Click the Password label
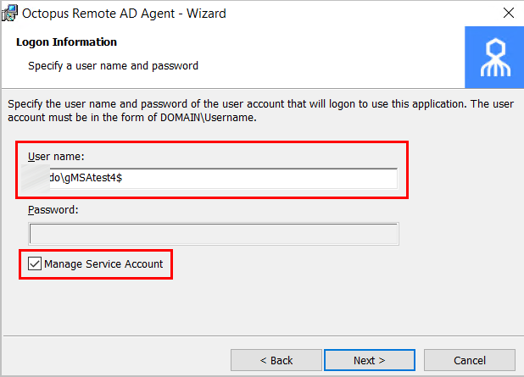The width and height of the screenshot is (524, 377). pyautogui.click(x=53, y=210)
